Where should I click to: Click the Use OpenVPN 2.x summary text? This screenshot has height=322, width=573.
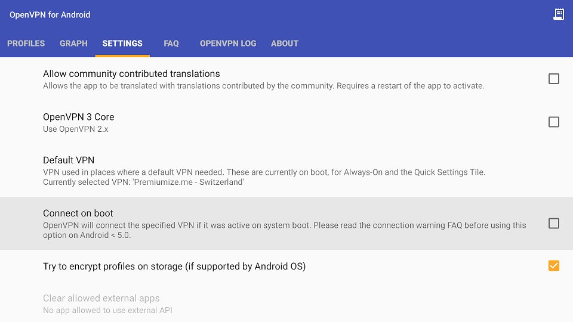pos(76,129)
